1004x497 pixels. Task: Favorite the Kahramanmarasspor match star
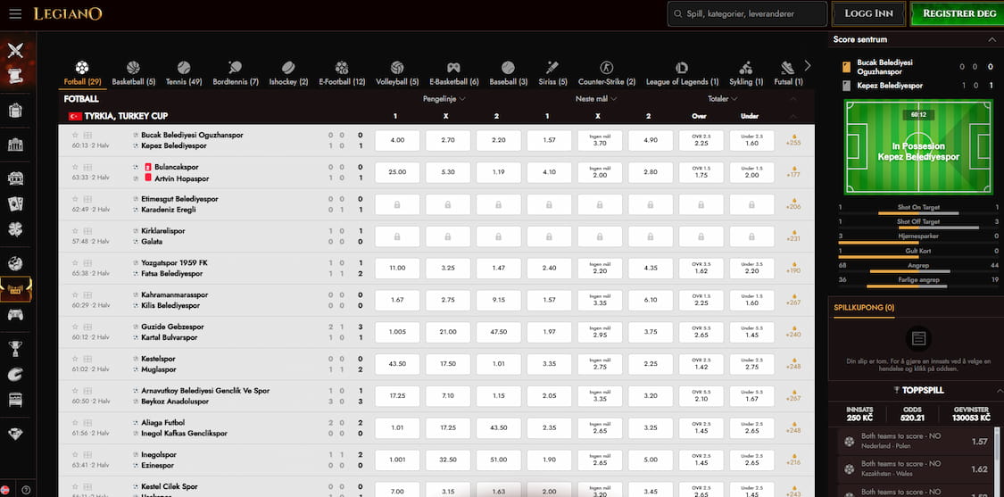tap(75, 294)
